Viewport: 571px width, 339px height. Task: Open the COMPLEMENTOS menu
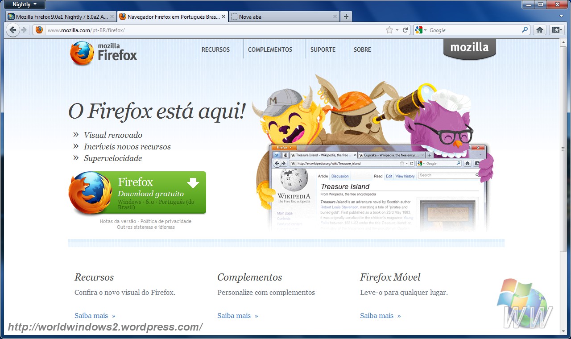(x=270, y=50)
